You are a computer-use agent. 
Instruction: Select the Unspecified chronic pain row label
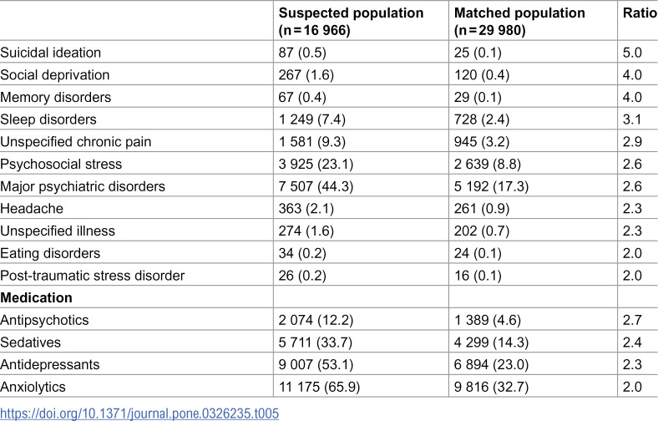click(x=75, y=141)
